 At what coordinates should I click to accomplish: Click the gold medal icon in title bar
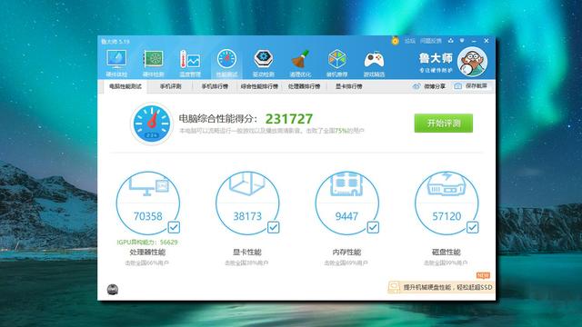point(395,40)
